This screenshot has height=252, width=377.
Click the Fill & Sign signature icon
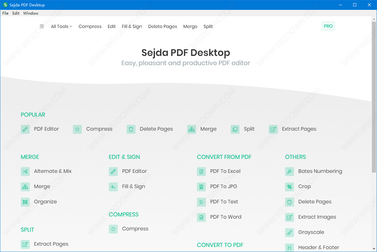tap(113, 187)
